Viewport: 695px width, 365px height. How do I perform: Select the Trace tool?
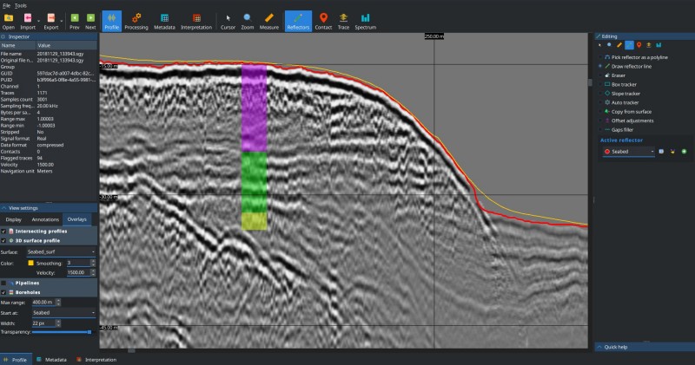pos(343,21)
